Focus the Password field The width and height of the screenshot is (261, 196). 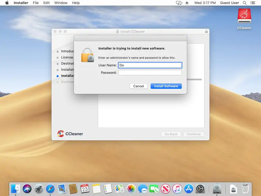pos(150,72)
